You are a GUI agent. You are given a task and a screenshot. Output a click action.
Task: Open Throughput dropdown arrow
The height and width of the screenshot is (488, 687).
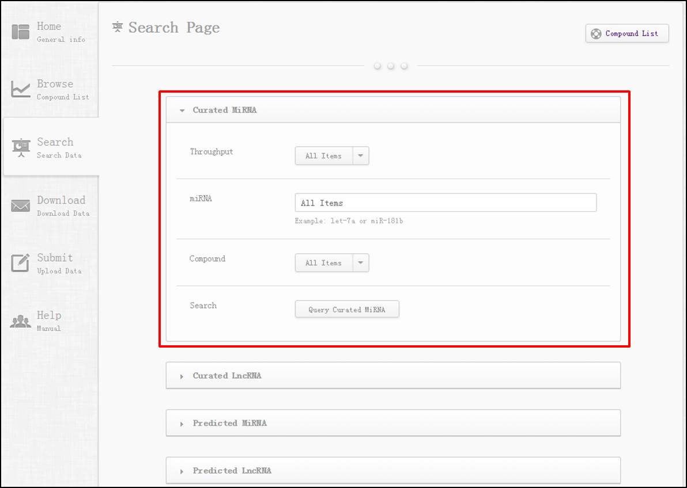(x=361, y=156)
